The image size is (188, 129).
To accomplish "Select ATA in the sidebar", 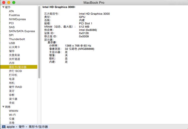I will pyautogui.click(x=11, y=11).
